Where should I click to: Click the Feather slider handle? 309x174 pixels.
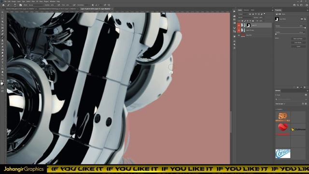276,34
